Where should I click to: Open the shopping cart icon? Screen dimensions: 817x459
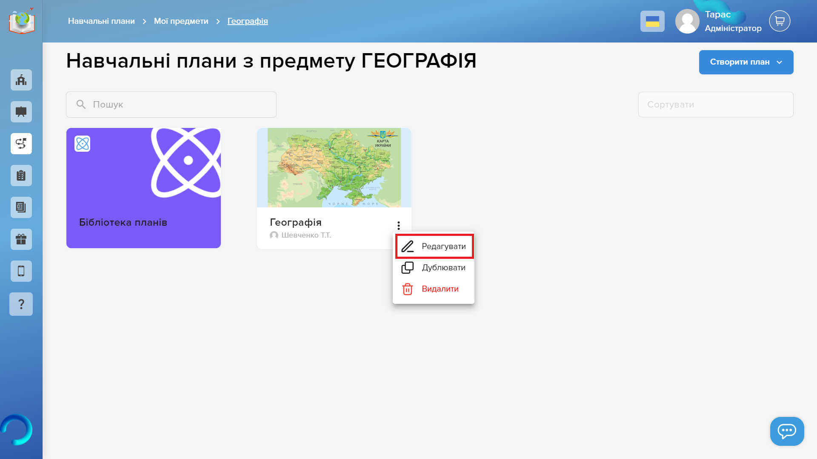780,21
